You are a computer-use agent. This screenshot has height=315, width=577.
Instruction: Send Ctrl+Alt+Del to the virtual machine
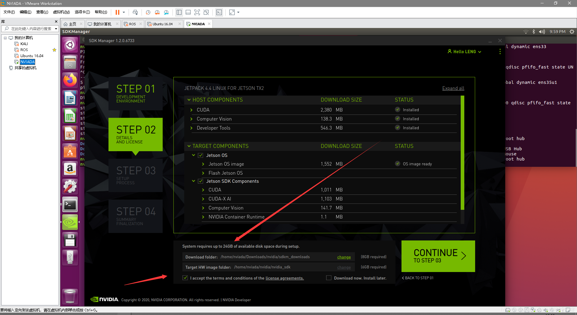coord(135,12)
